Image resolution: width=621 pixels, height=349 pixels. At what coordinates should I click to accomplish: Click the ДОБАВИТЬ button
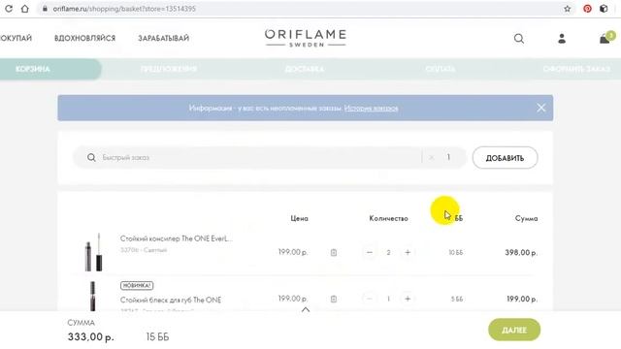pos(505,158)
